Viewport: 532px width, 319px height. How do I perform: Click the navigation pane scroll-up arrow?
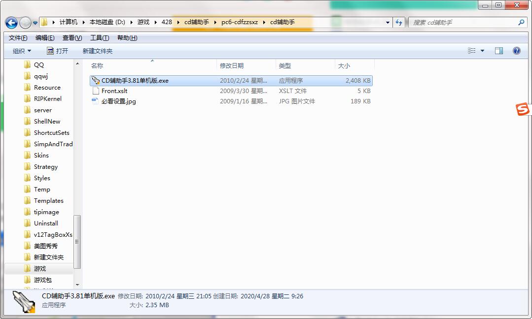pos(77,64)
